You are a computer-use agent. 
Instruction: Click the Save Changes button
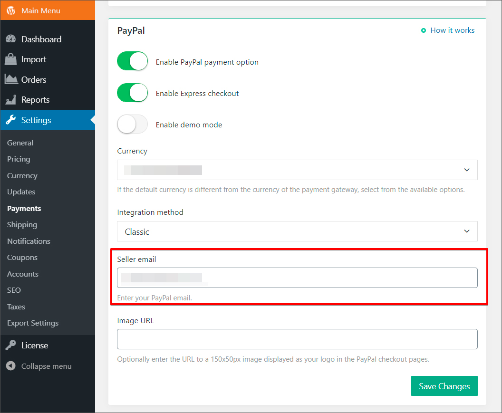point(444,386)
